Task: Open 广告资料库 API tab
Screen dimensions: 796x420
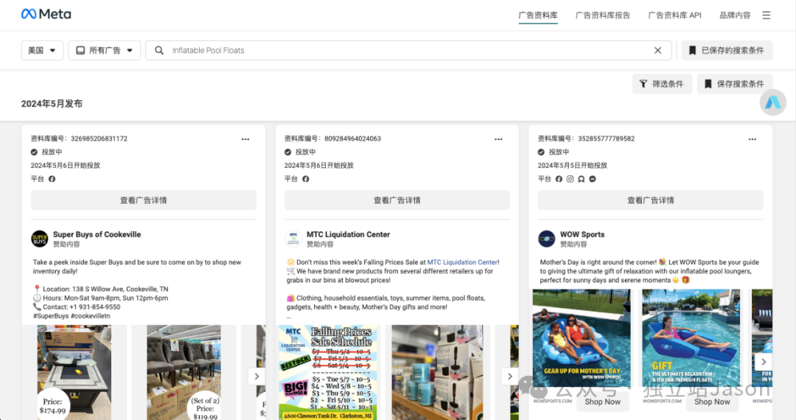Action: pyautogui.click(x=674, y=15)
